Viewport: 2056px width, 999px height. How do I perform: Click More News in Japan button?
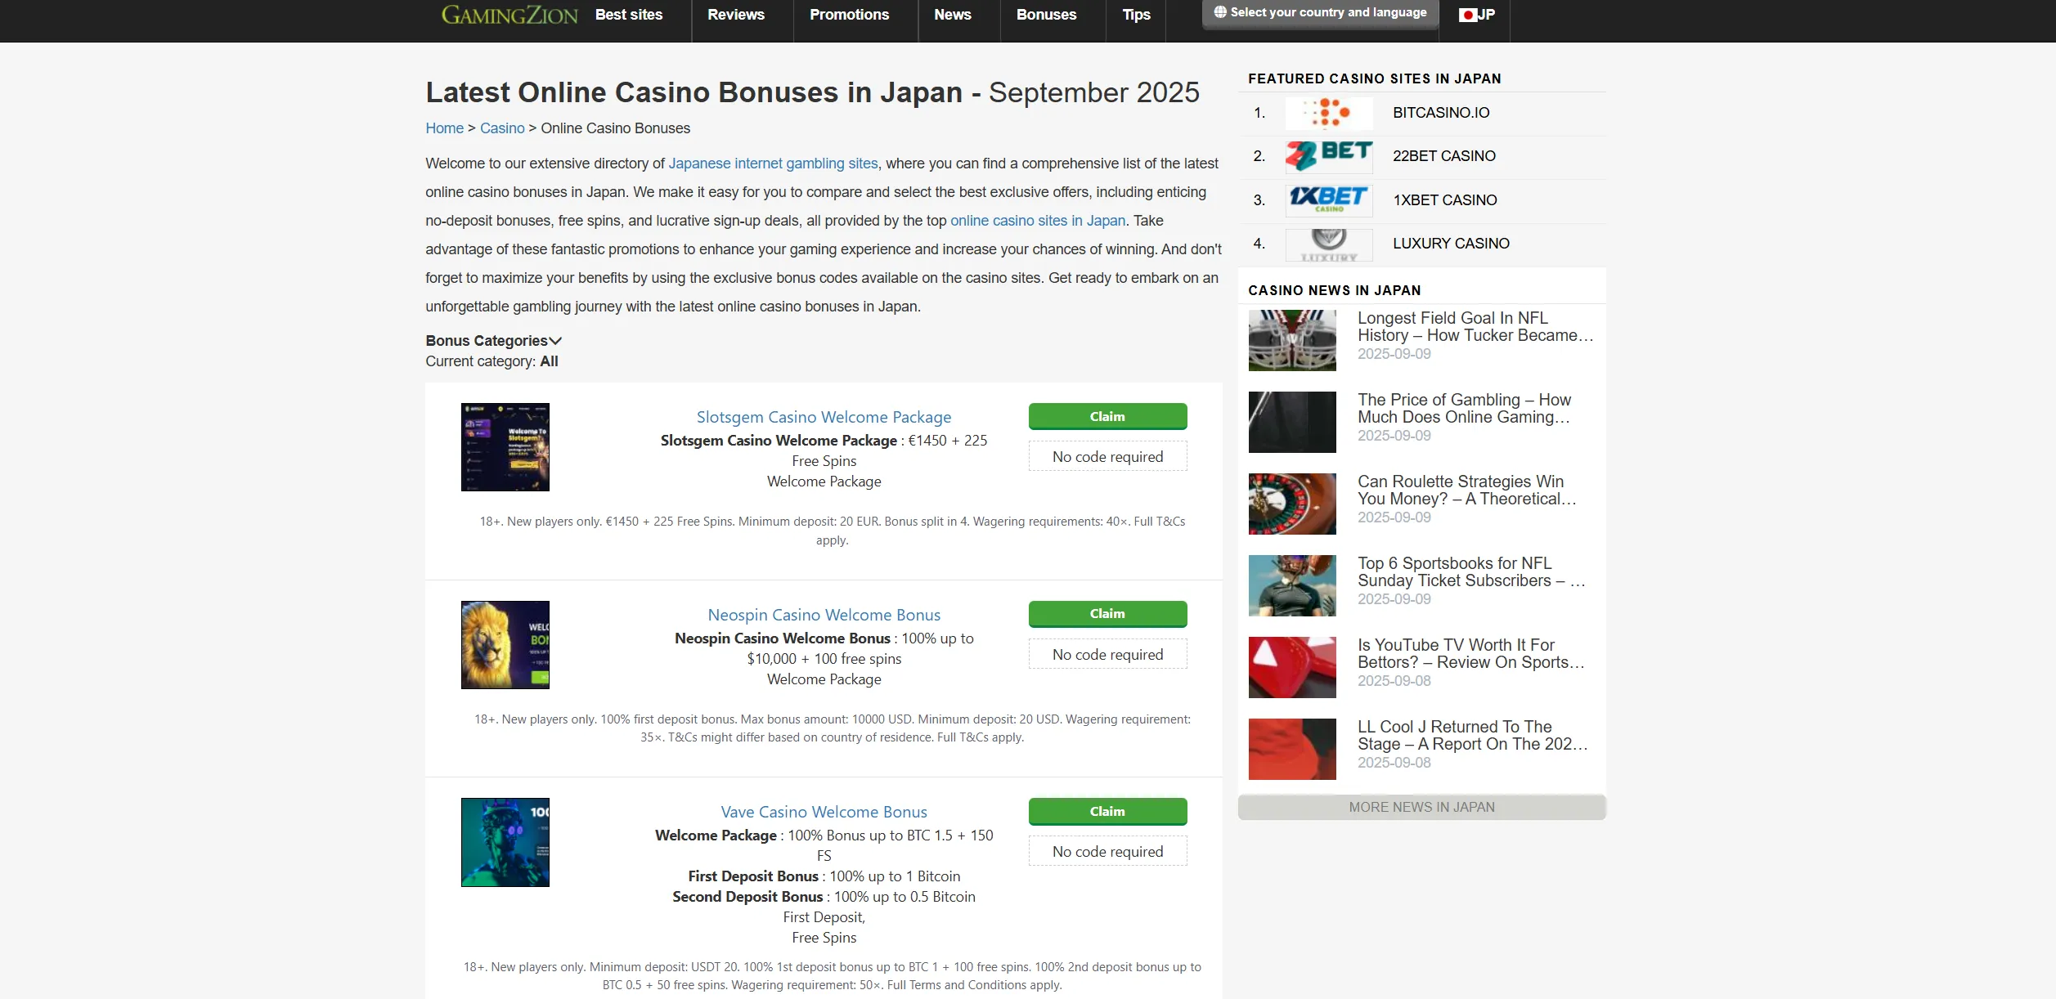[x=1421, y=807]
